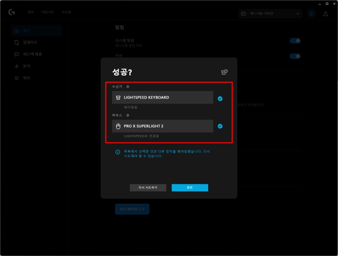338x256 pixels.
Task: Click the checkmark beside PRO X SUPERLIGHT 2
Action: (x=220, y=126)
